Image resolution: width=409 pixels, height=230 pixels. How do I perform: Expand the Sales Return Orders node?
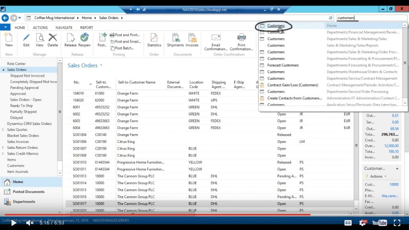pos(3,148)
